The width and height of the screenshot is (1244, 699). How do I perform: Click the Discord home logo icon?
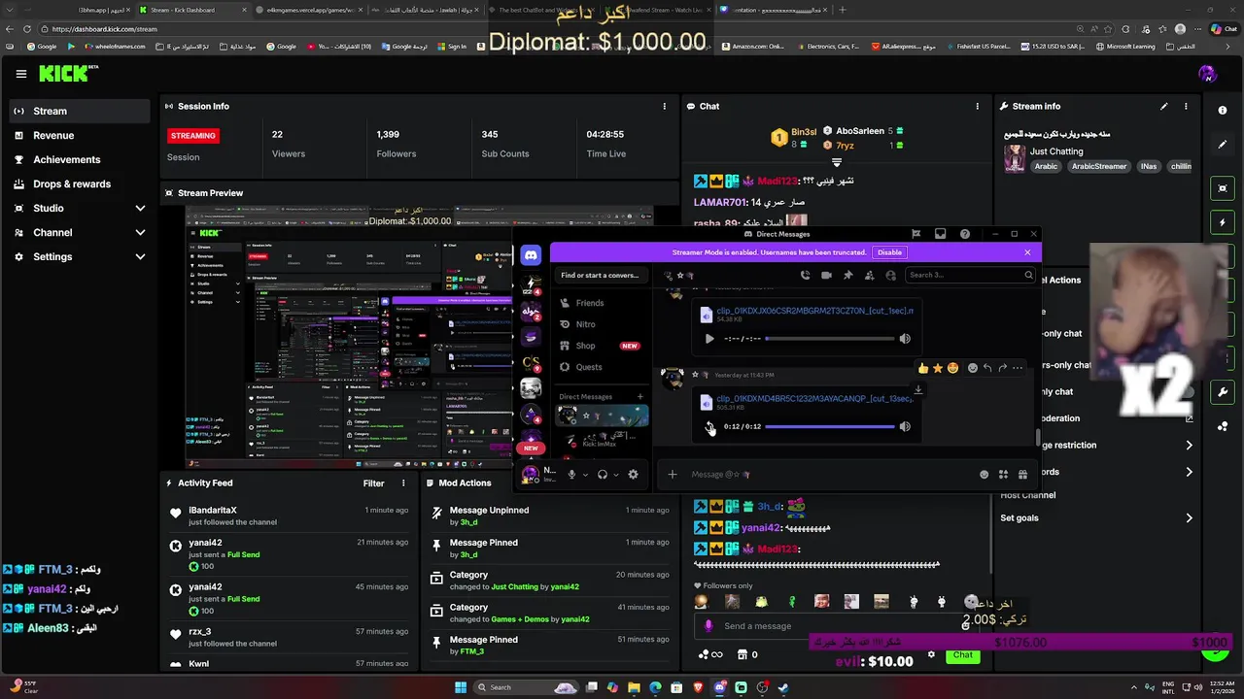pos(531,255)
